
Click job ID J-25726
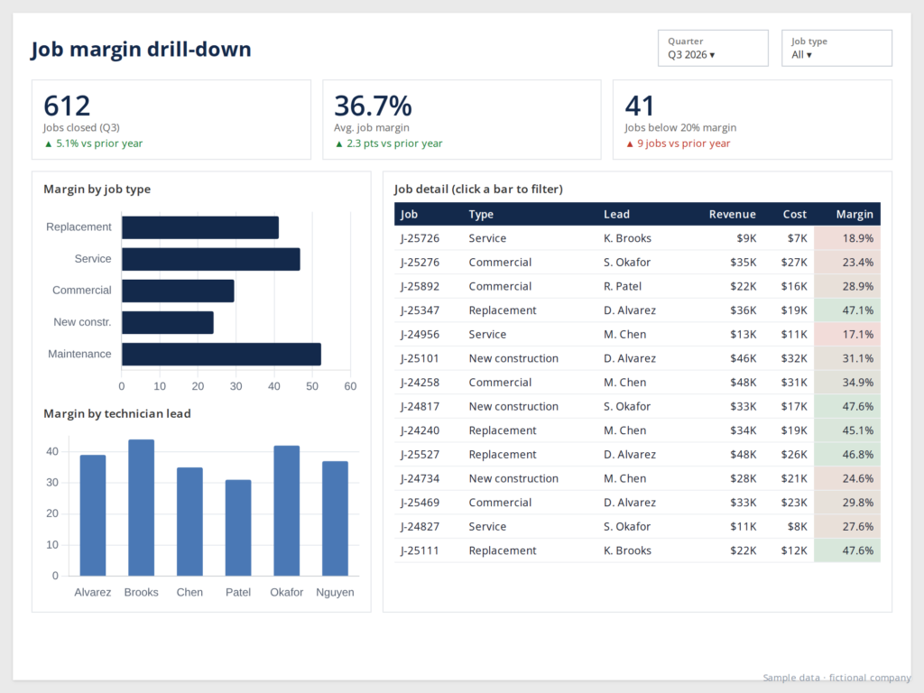click(420, 238)
